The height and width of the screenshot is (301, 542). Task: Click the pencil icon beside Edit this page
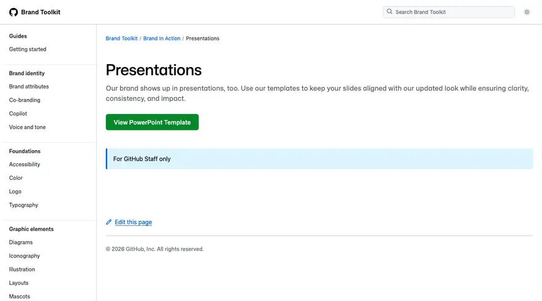pyautogui.click(x=109, y=222)
